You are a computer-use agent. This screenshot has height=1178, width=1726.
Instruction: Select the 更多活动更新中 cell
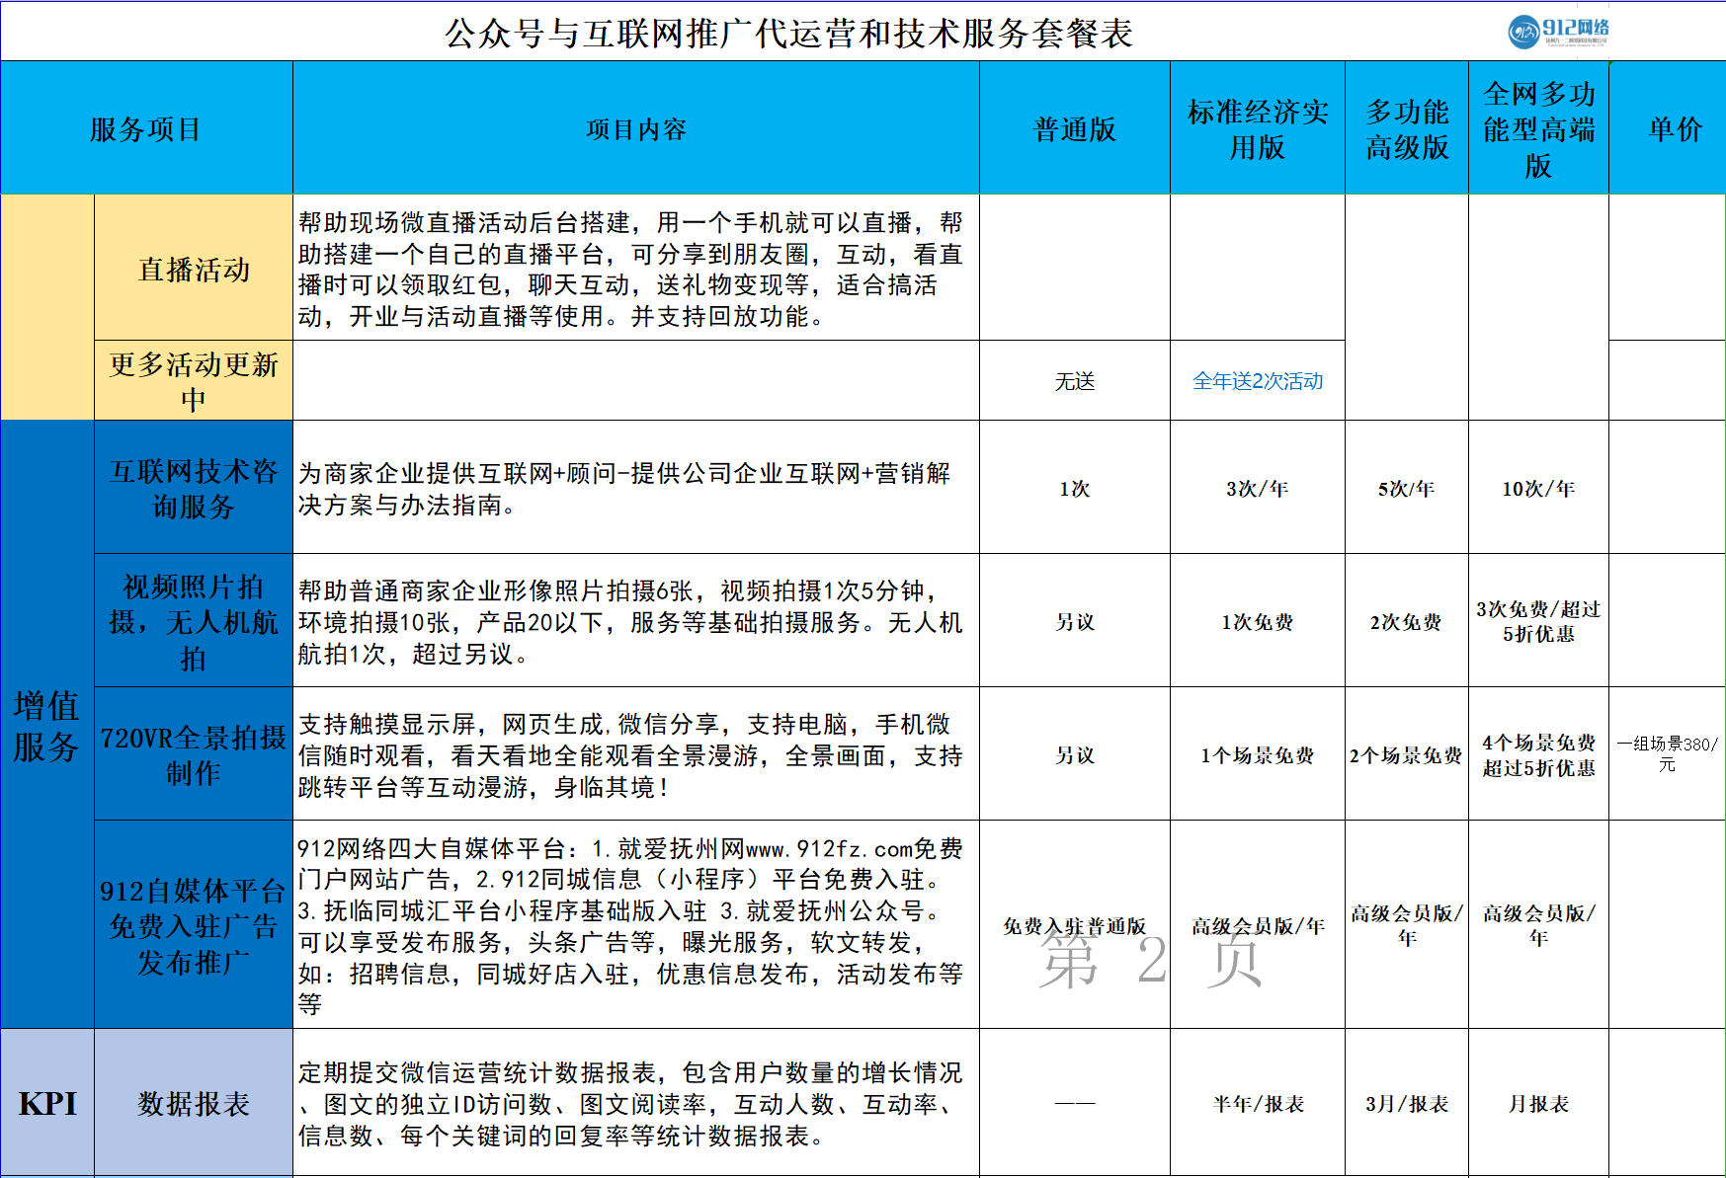pyautogui.click(x=194, y=381)
